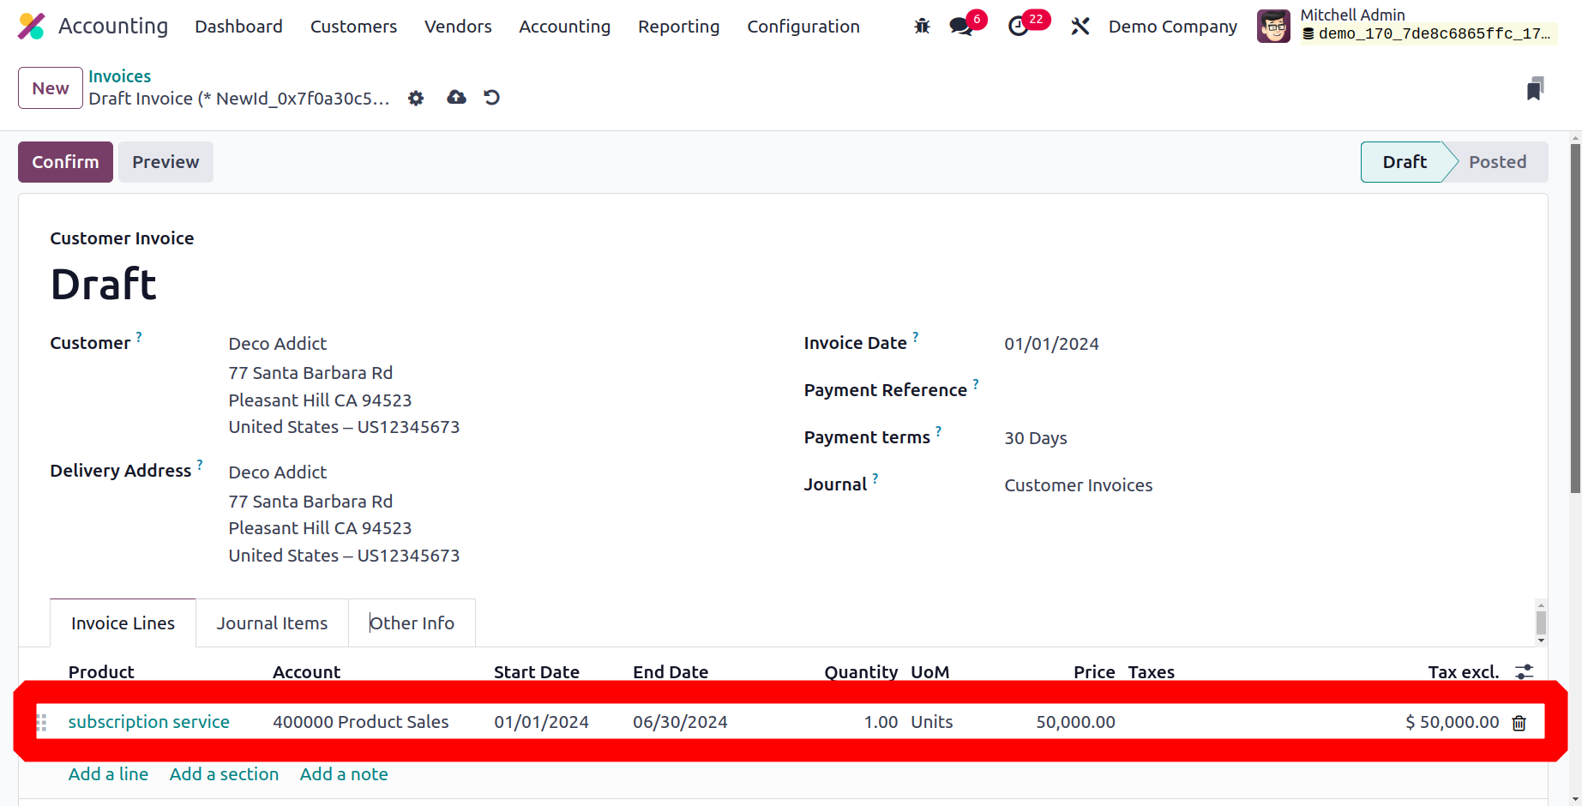Sort by the Quantity column header
This screenshot has width=1582, height=806.
coord(861,672)
